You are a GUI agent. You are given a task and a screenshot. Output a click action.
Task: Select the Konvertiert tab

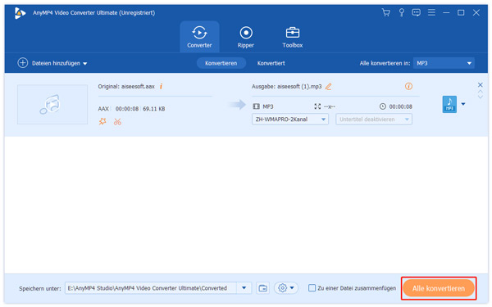pyautogui.click(x=271, y=63)
